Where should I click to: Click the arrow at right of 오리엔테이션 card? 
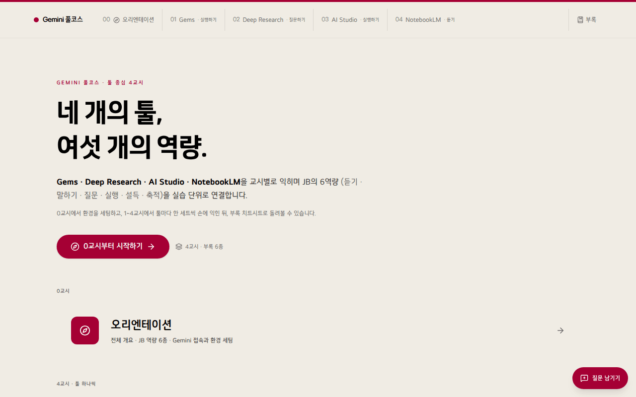[560, 331]
